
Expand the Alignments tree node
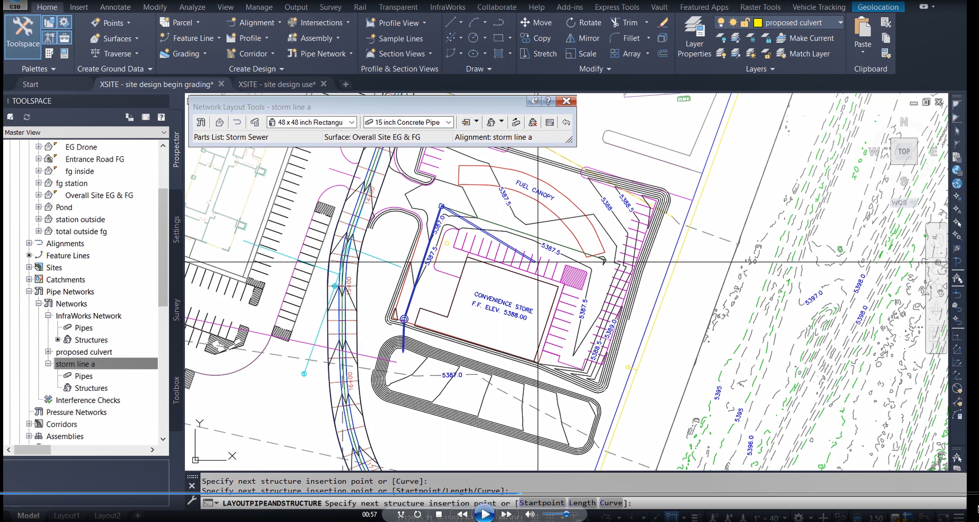click(29, 243)
